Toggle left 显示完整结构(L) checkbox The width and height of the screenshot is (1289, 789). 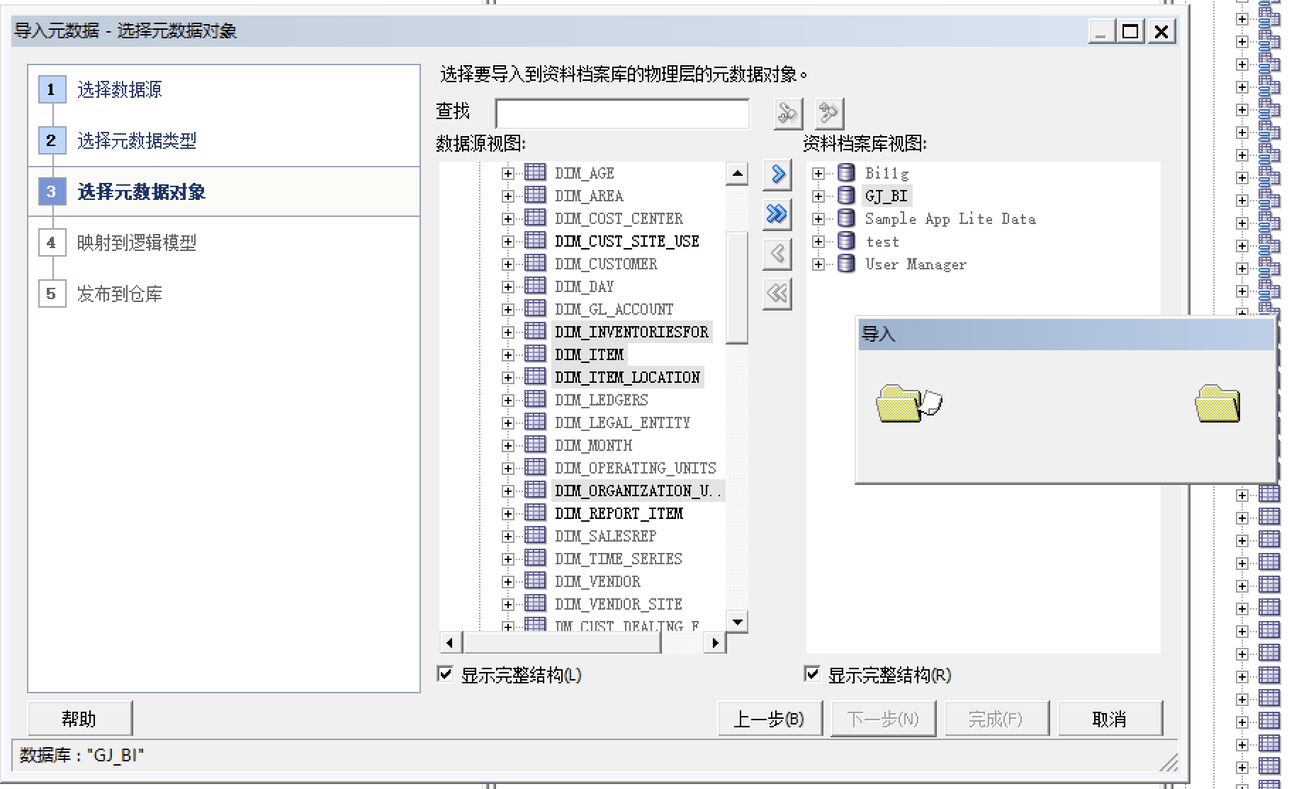click(x=446, y=674)
